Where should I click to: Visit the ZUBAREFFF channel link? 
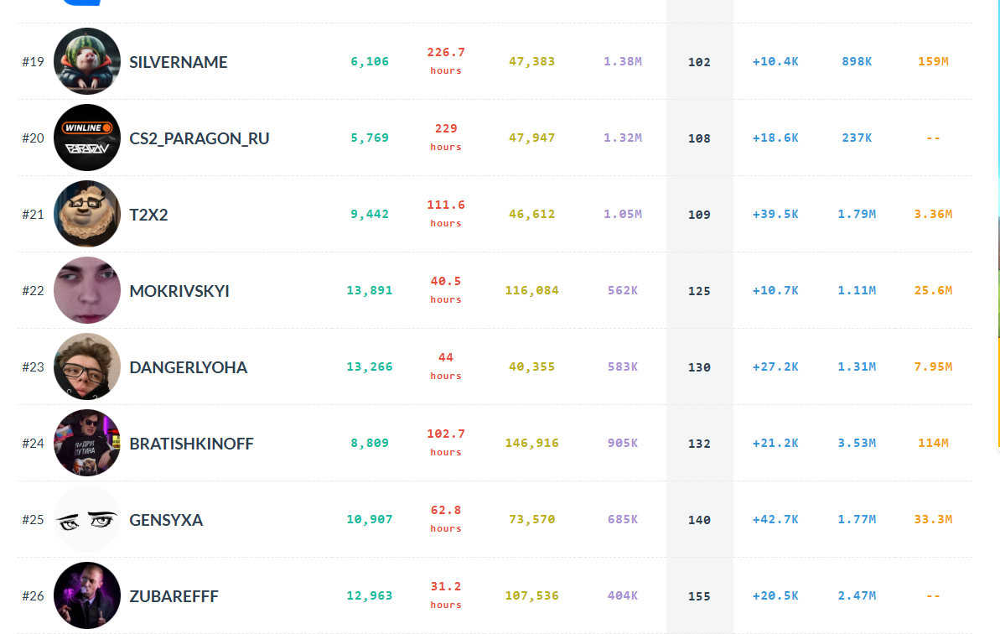coord(174,596)
